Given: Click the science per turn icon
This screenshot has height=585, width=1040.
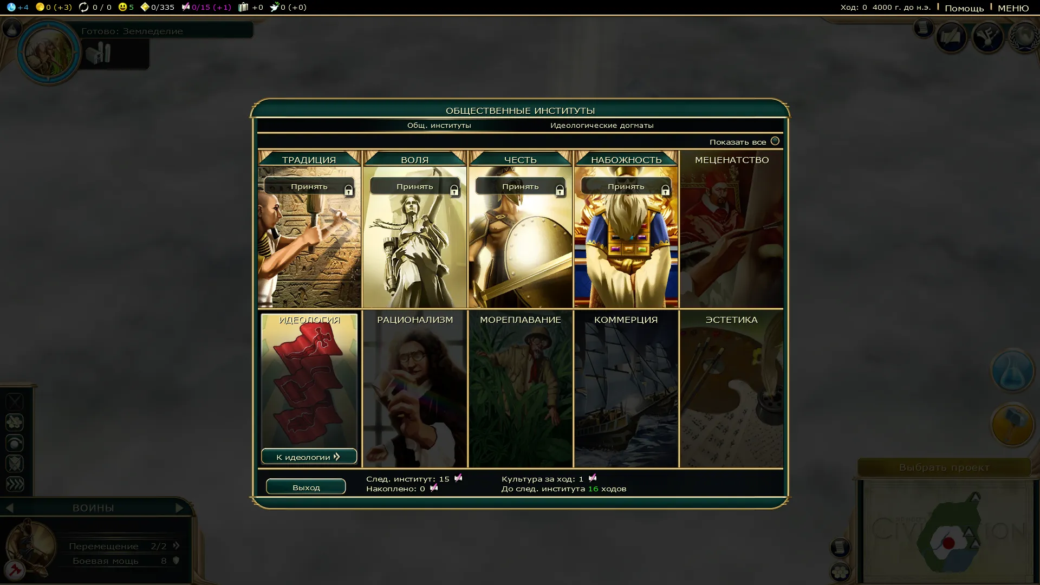Looking at the screenshot, I should [11, 7].
